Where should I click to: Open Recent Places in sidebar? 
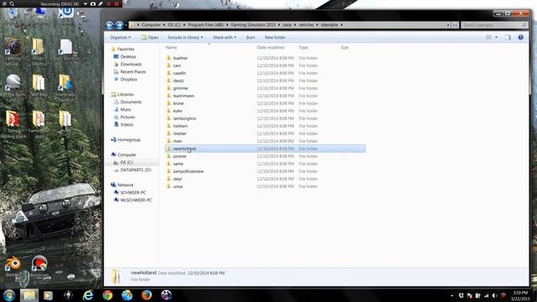click(x=133, y=71)
